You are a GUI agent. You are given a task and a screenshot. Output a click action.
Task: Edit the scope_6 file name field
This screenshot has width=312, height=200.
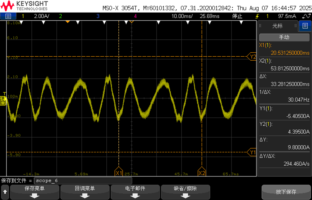pos(83,181)
